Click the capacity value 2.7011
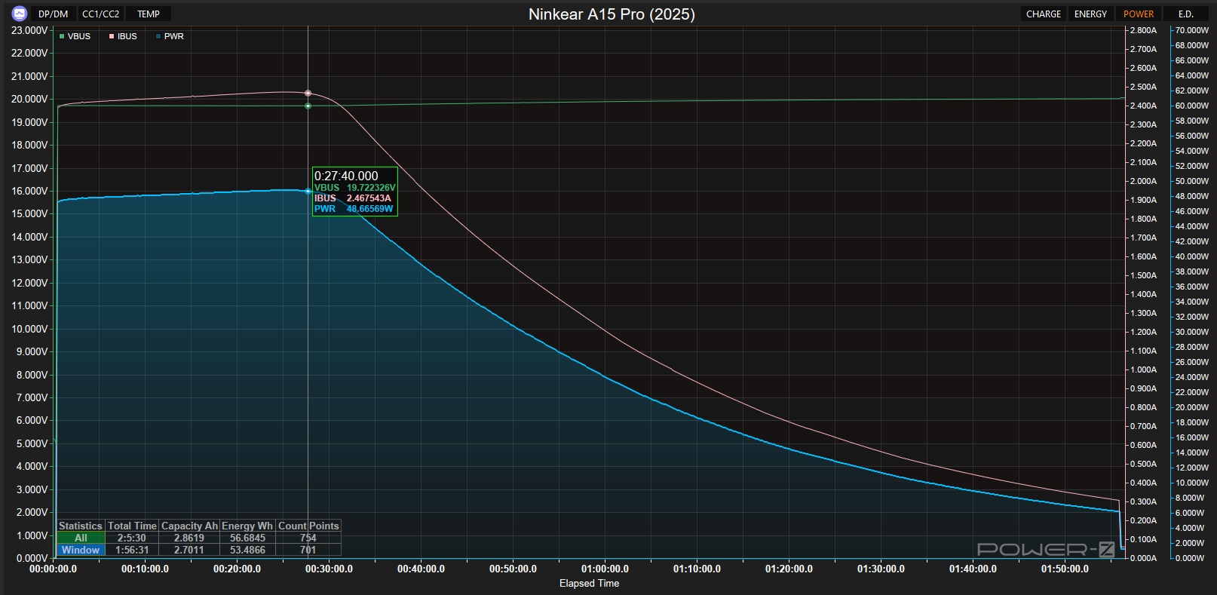Image resolution: width=1217 pixels, height=595 pixels. (189, 550)
